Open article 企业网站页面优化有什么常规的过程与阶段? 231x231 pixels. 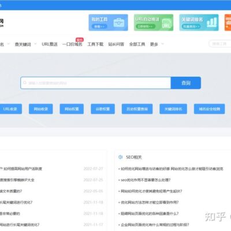pyautogui.click(x=155, y=225)
